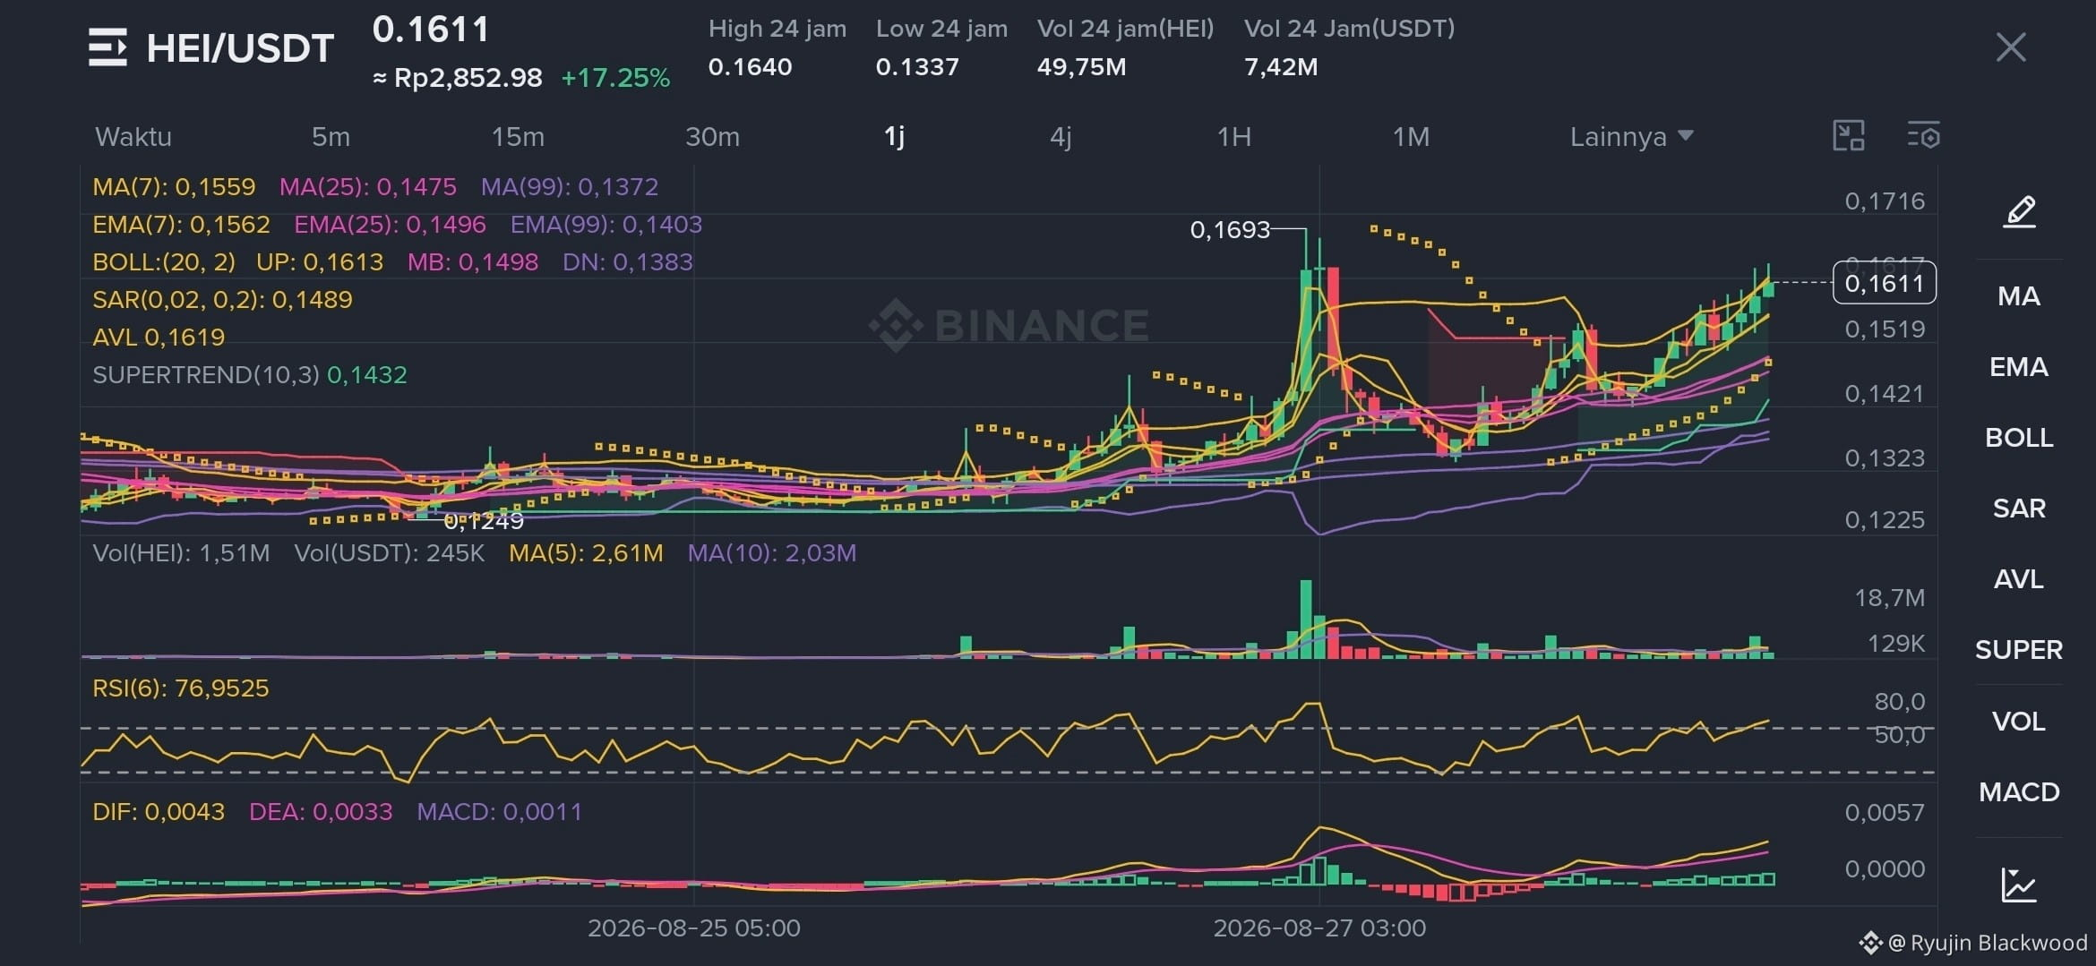This screenshot has width=2096, height=966.
Task: Click the MACD: 0,0011 label
Action: (x=500, y=812)
